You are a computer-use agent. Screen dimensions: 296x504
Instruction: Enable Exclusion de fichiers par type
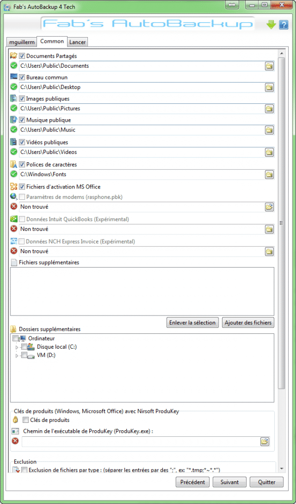click(x=24, y=470)
